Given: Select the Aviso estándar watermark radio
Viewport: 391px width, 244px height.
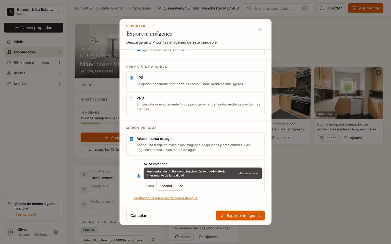Looking at the screenshot, I should 139,176.
